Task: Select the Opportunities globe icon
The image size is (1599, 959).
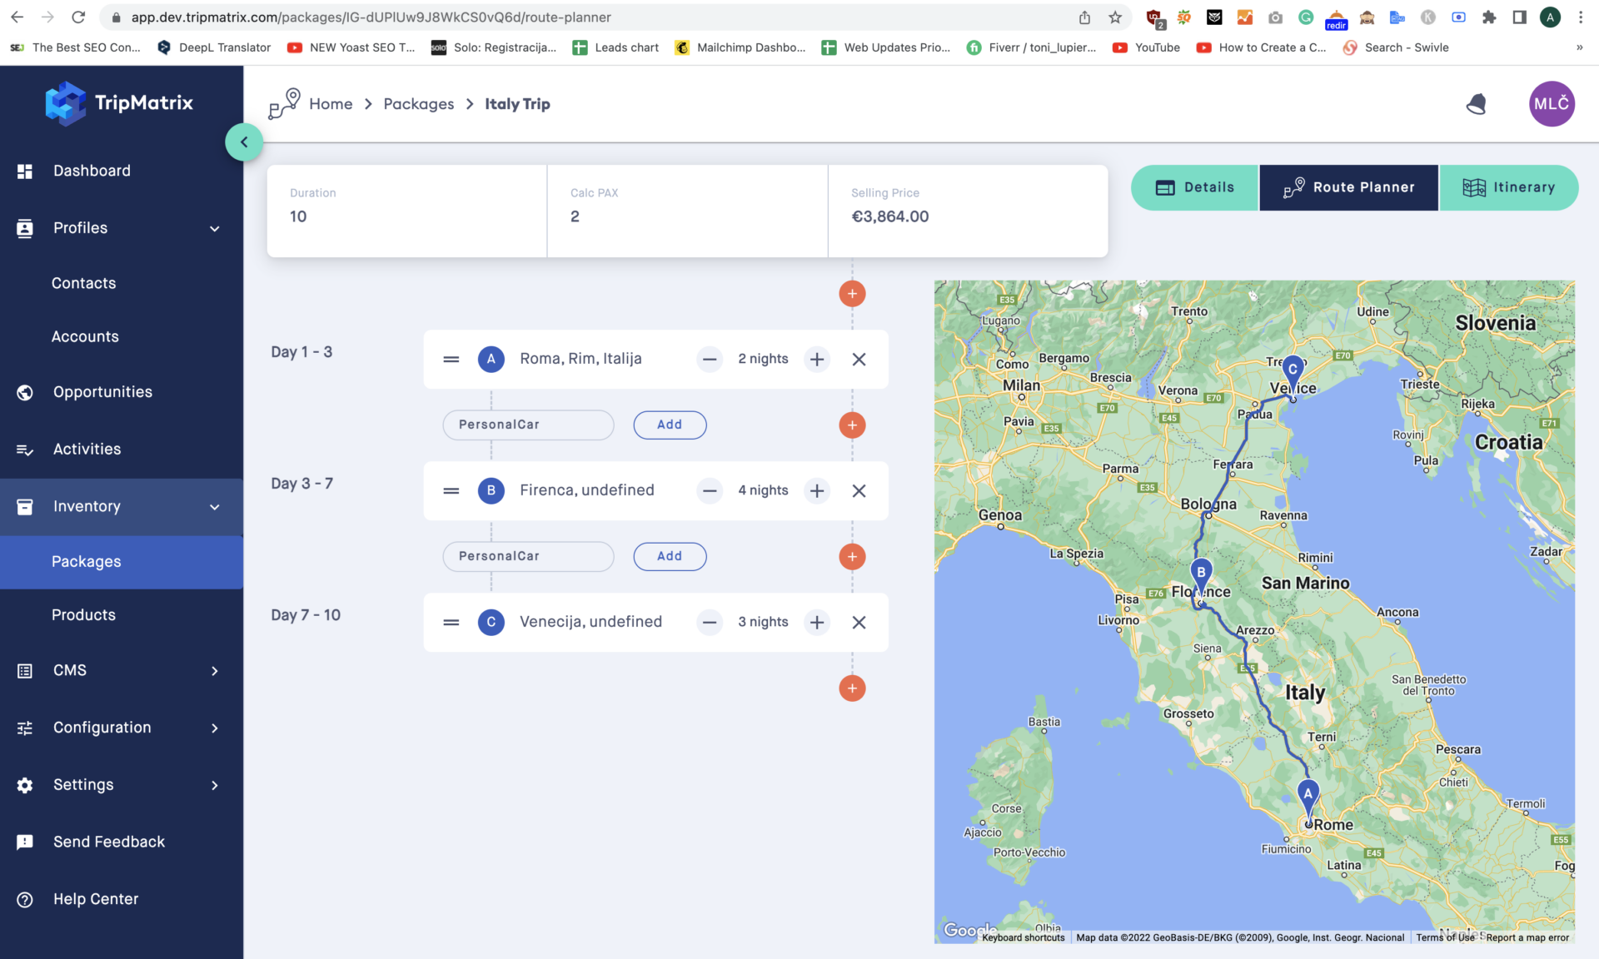Action: coord(25,392)
